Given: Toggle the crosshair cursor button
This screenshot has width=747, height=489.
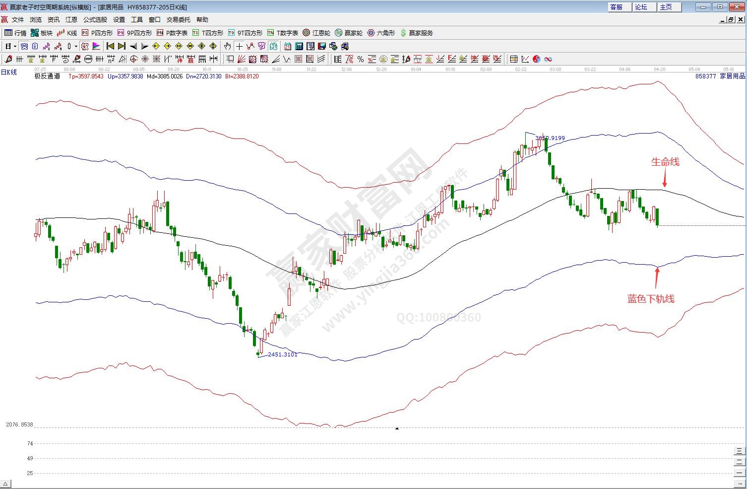Looking at the screenshot, I should point(239,46).
